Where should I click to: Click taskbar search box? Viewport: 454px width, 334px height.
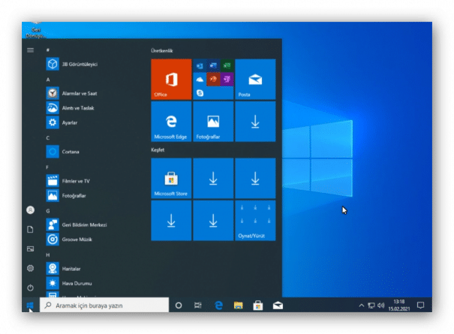pos(104,305)
